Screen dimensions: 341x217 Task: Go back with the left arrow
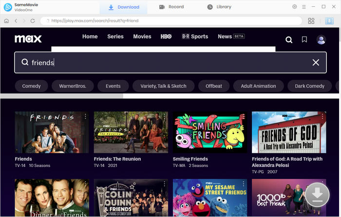click(16, 21)
